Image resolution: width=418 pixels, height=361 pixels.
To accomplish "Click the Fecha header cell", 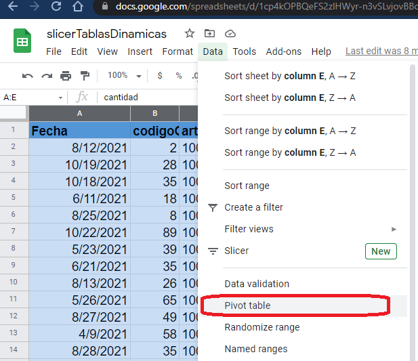I will pos(79,130).
